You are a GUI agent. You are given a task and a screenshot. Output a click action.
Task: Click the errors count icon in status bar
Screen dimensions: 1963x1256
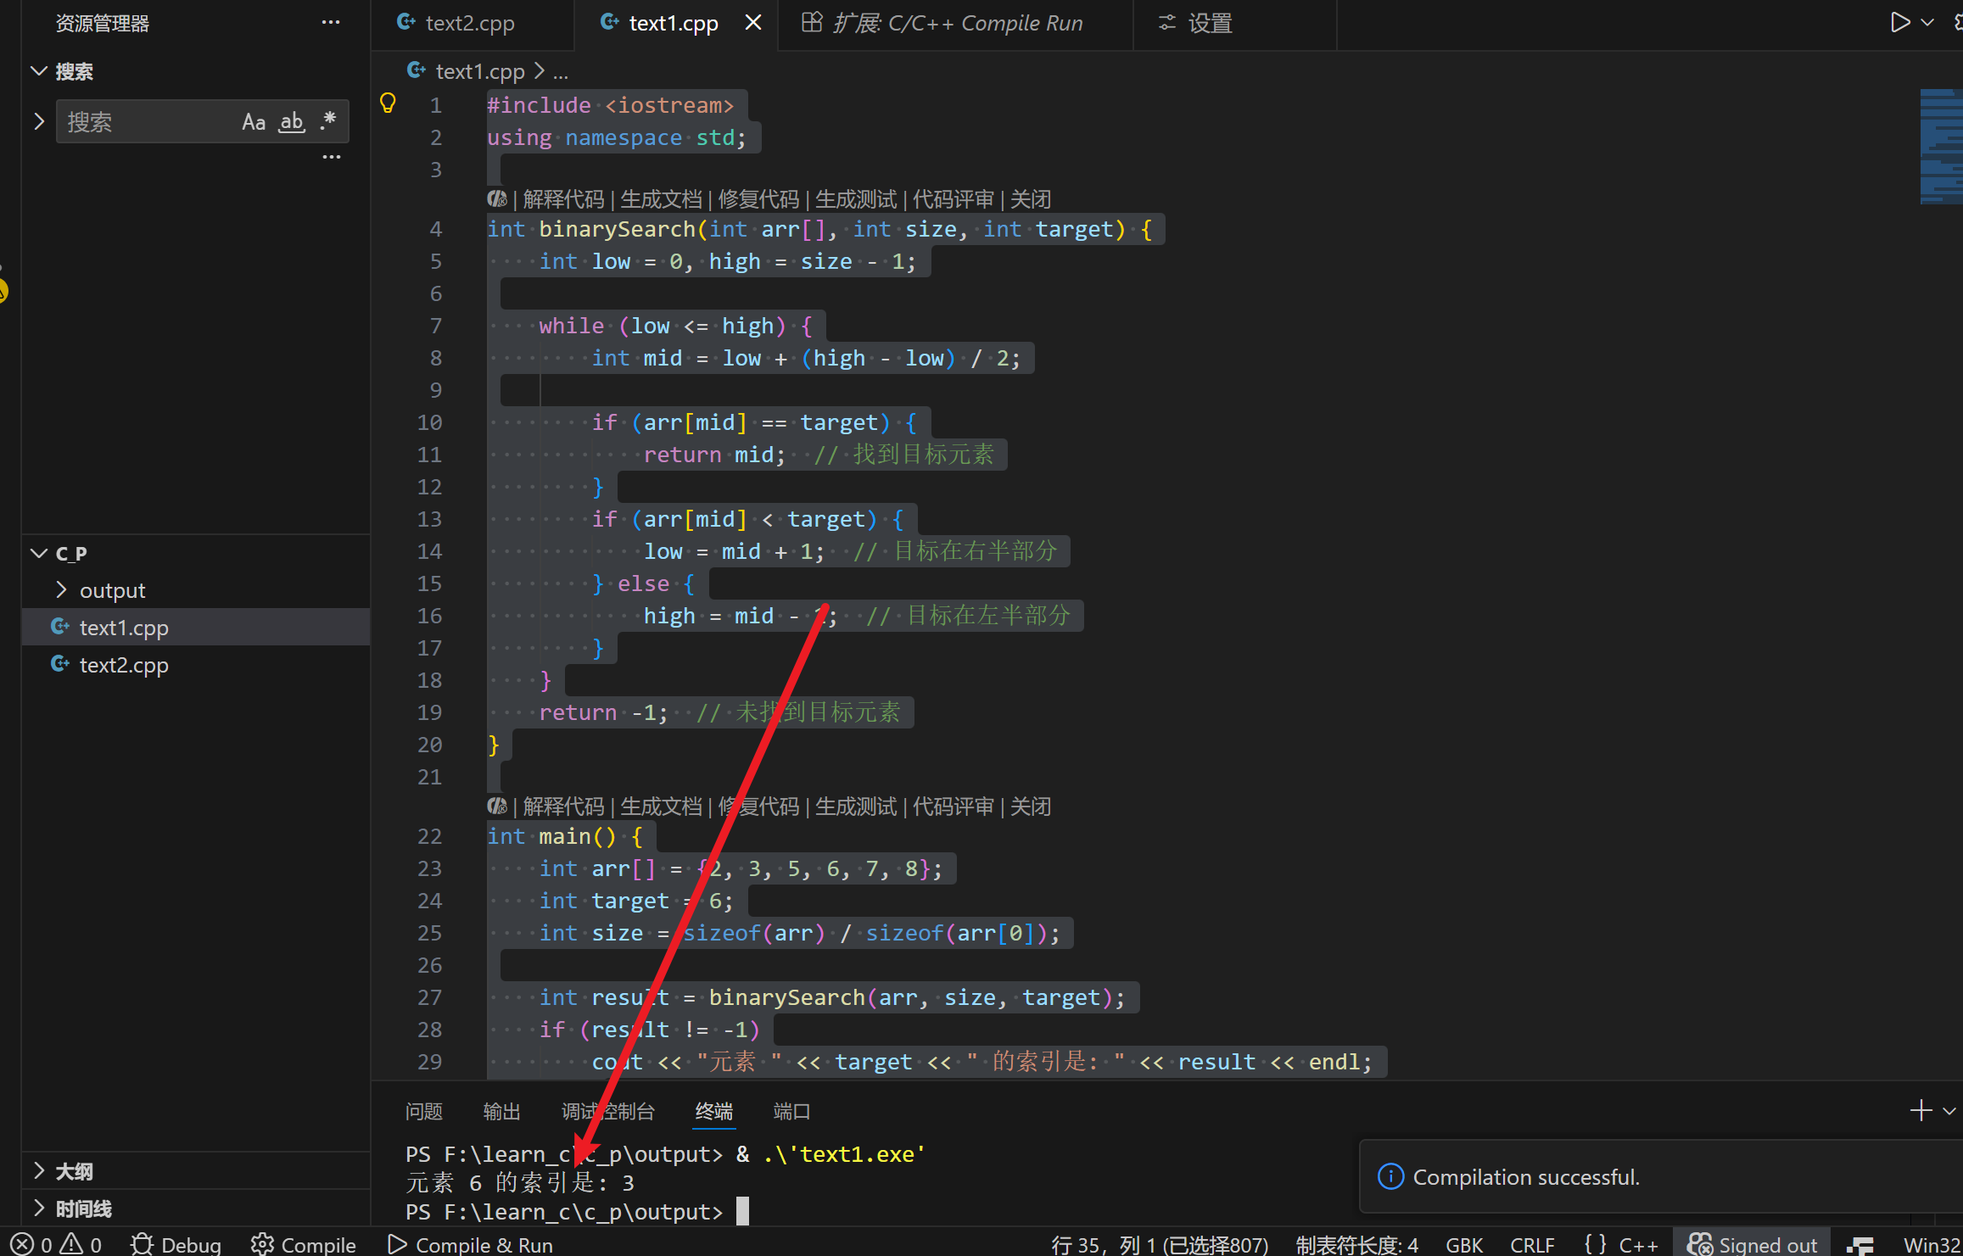coord(23,1244)
